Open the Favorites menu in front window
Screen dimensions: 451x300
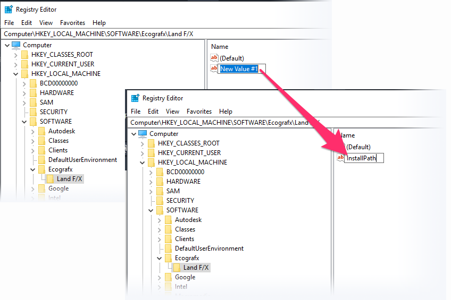tap(199, 112)
